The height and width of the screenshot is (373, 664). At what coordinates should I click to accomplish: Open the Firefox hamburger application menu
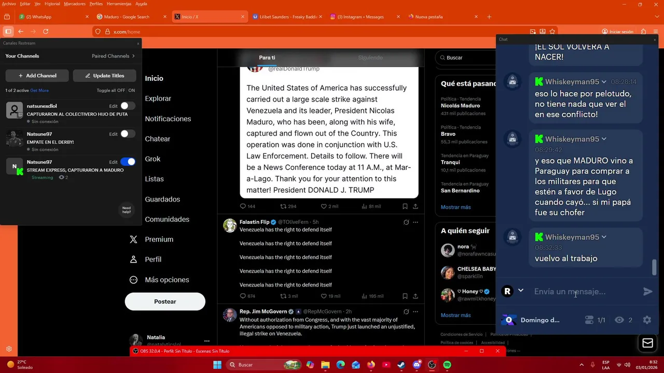[656, 32]
